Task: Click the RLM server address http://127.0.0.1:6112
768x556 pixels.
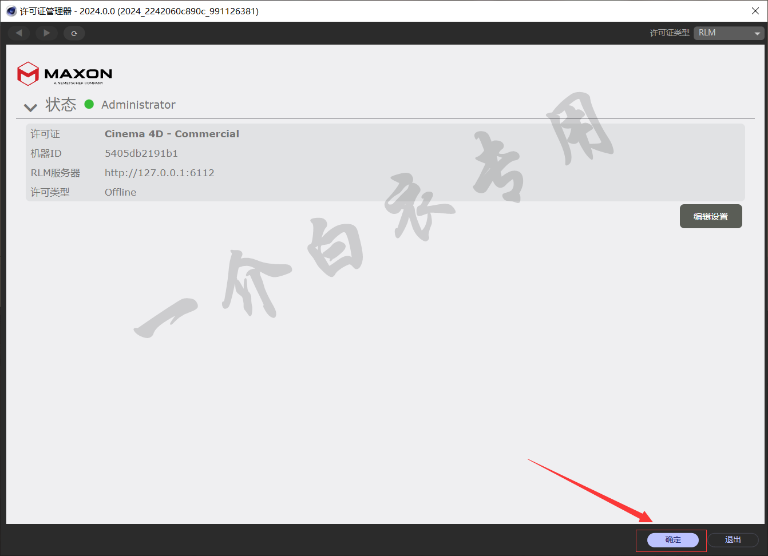Action: (160, 173)
